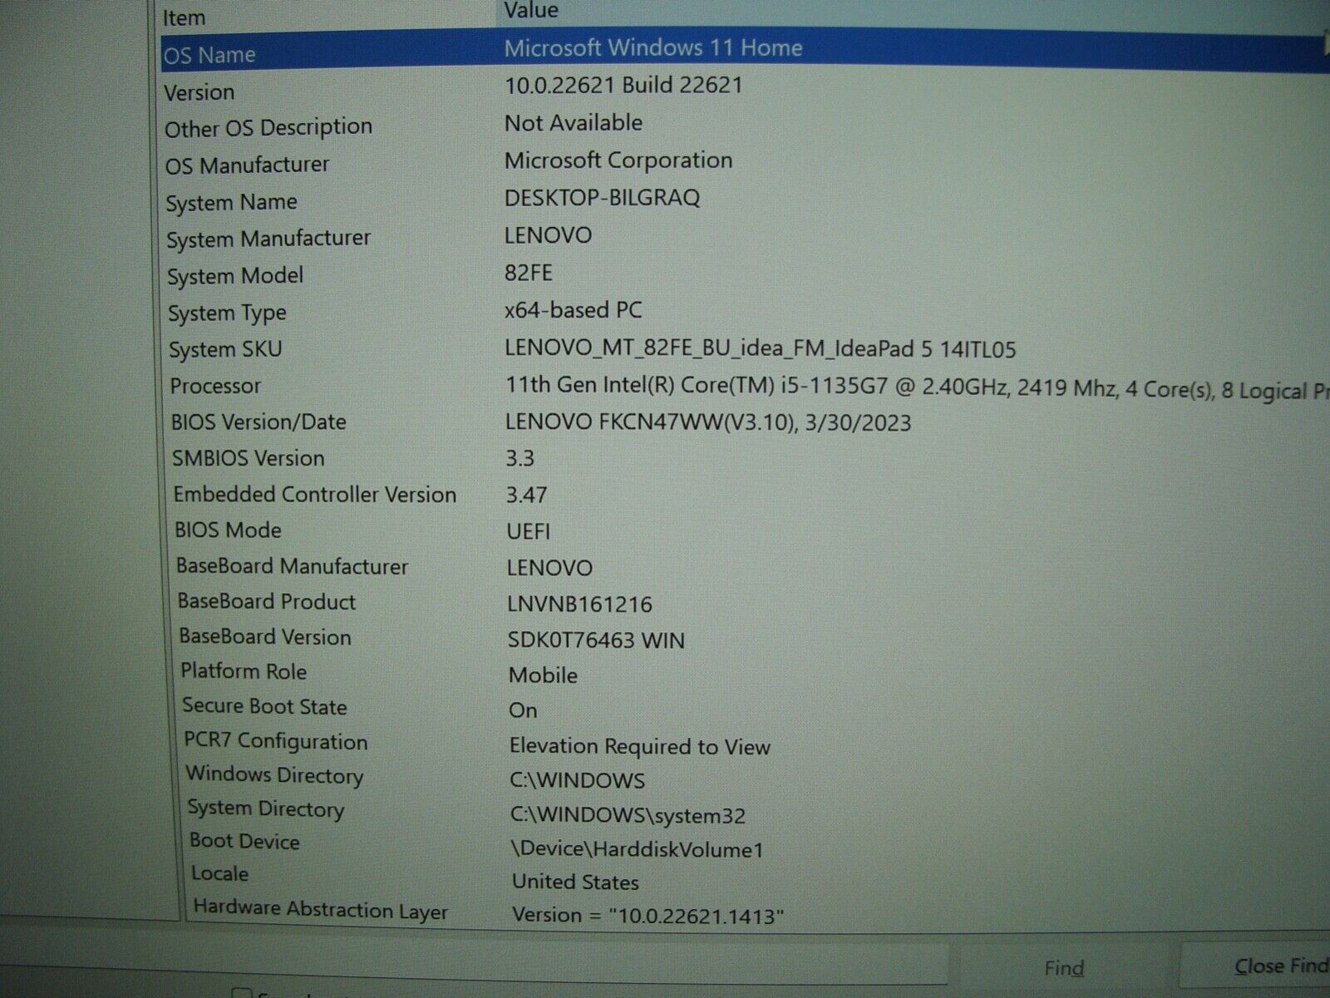Click the value Not Available

click(574, 122)
